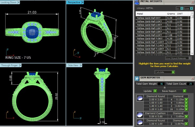This screenshot has width=195, height=127.
Task: Click Calculate to compute metal weight
Action: pyautogui.click(x=165, y=72)
